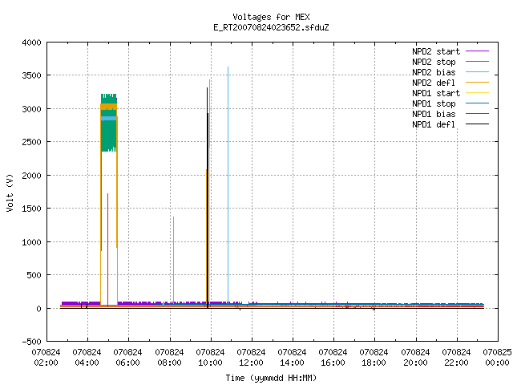Click the 3000 y-axis tick label
Viewport: 513px width, 385px height.
pyautogui.click(x=31, y=109)
